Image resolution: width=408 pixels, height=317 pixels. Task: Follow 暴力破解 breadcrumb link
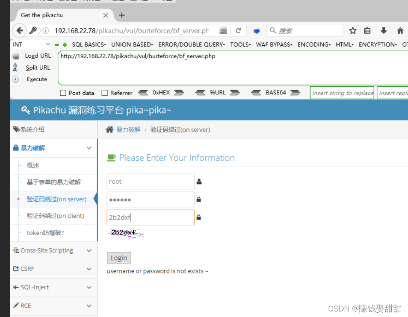point(128,129)
